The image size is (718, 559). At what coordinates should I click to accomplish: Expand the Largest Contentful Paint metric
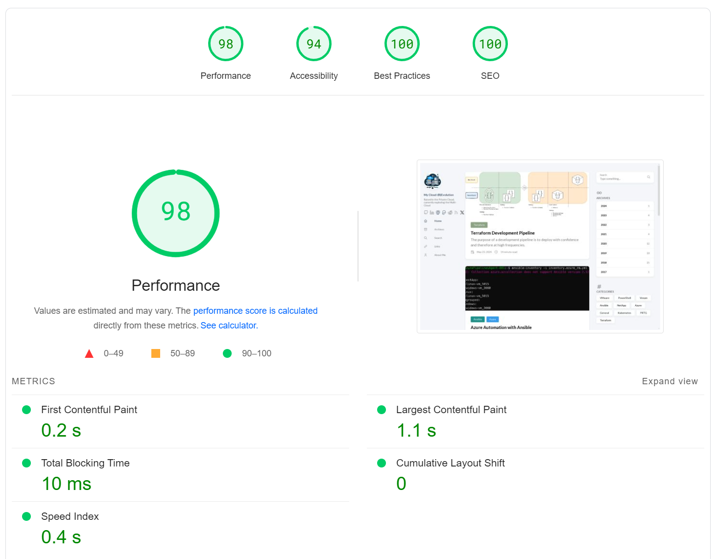451,410
